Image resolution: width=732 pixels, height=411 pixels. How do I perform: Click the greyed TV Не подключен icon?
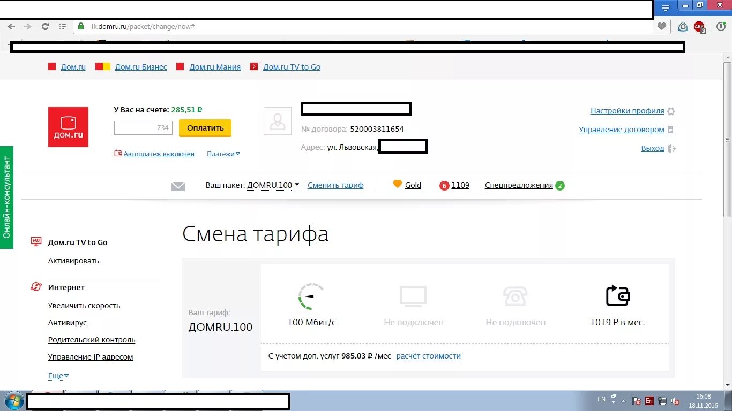pyautogui.click(x=413, y=296)
